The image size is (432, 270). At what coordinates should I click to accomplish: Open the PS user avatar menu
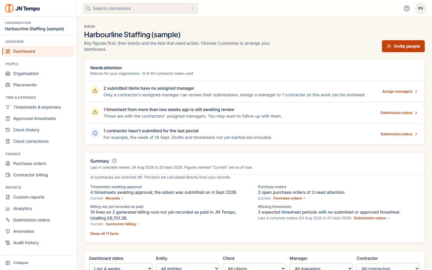pos(421,8)
